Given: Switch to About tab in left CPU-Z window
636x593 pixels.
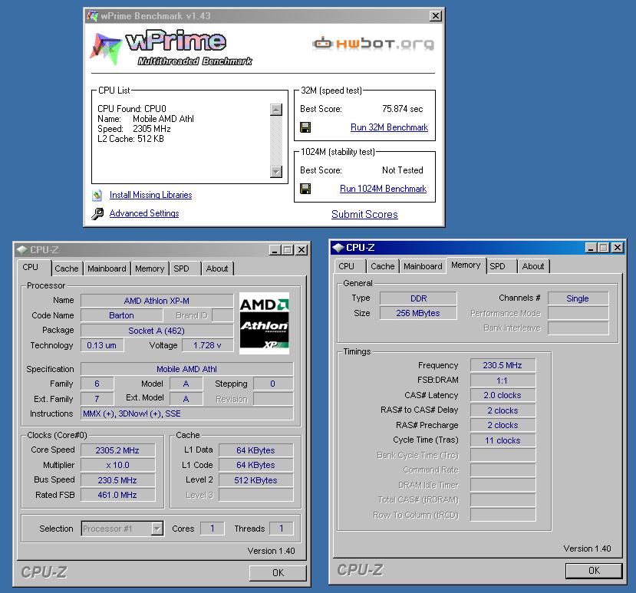Looking at the screenshot, I should (x=217, y=268).
